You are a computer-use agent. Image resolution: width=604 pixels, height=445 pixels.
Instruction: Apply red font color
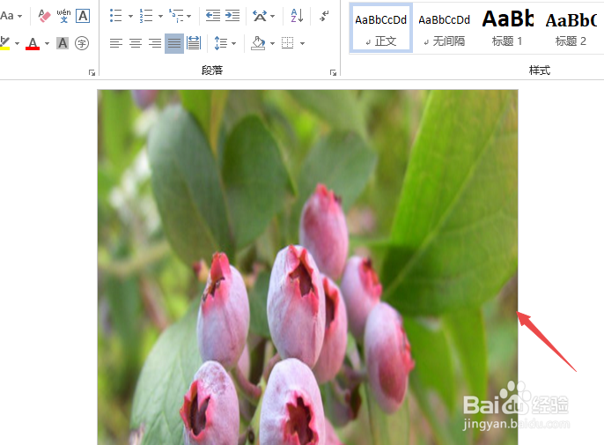pos(33,43)
